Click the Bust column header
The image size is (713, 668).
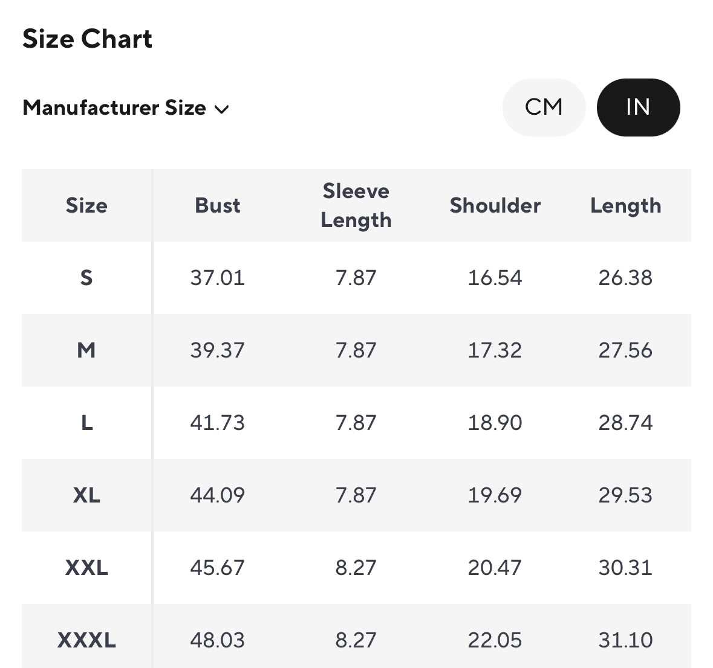(x=217, y=205)
